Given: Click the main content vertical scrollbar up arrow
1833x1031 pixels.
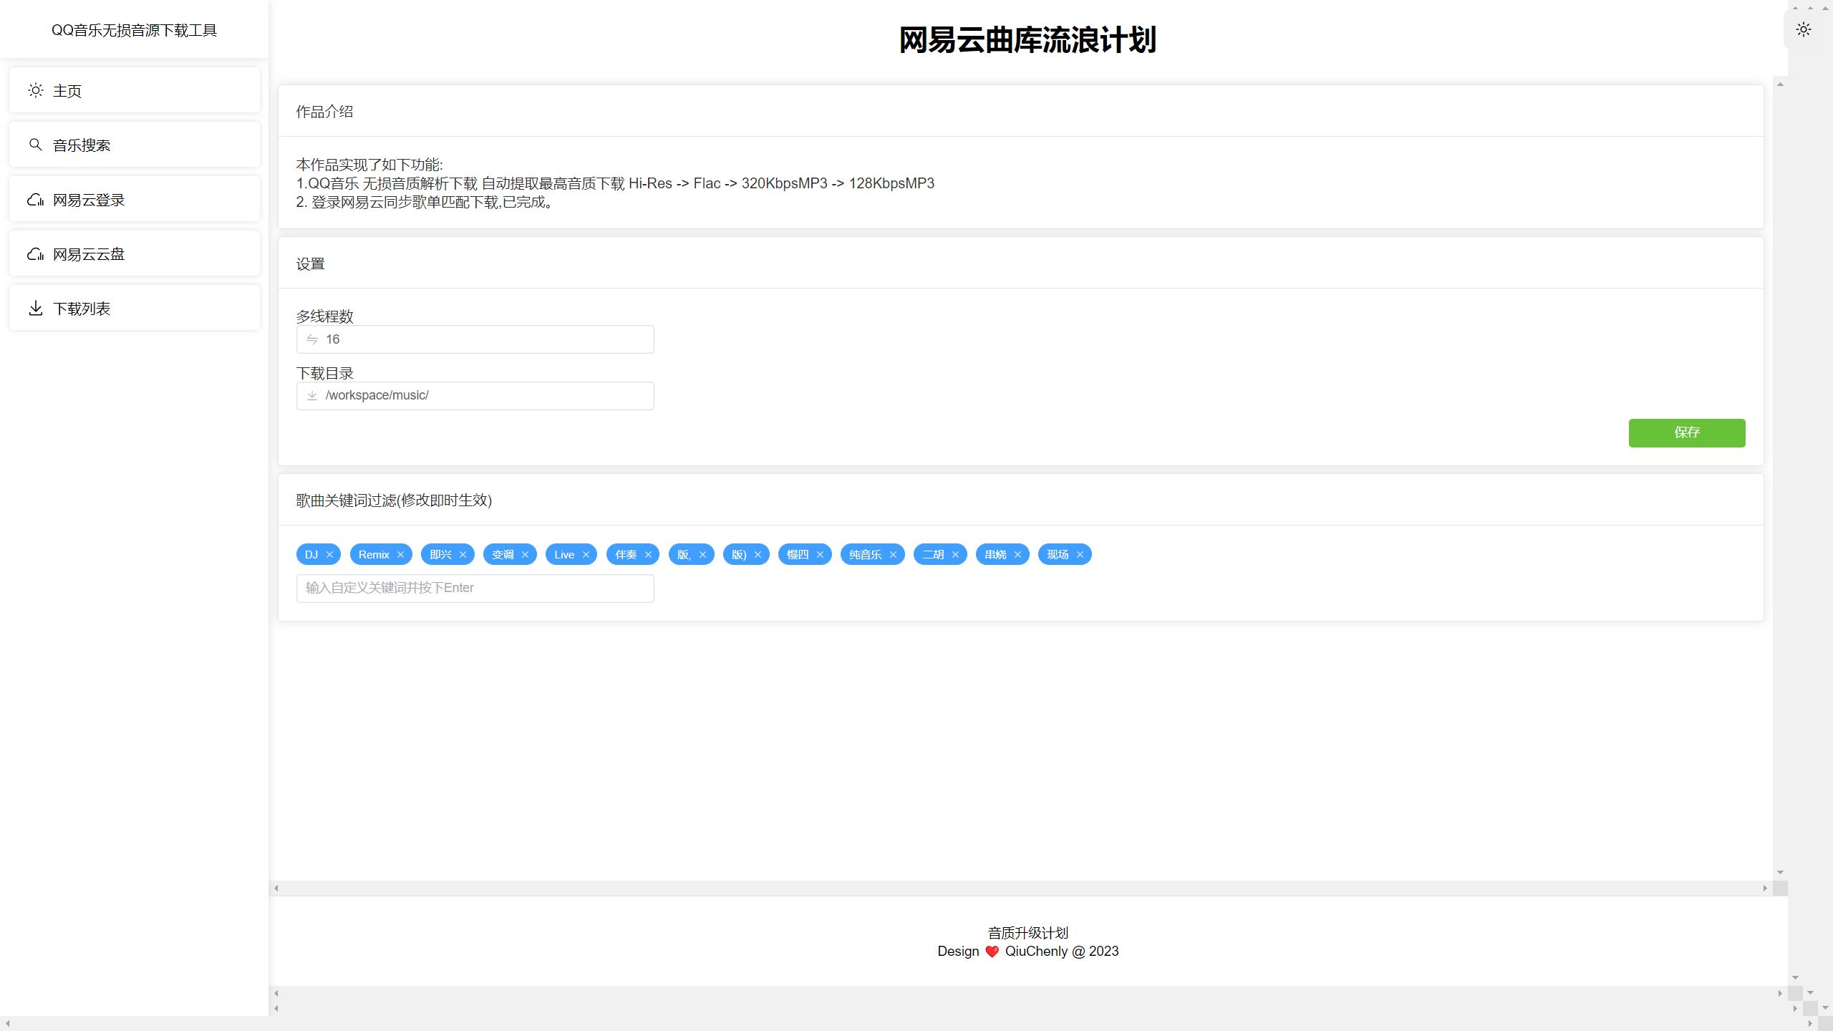Looking at the screenshot, I should (1780, 84).
